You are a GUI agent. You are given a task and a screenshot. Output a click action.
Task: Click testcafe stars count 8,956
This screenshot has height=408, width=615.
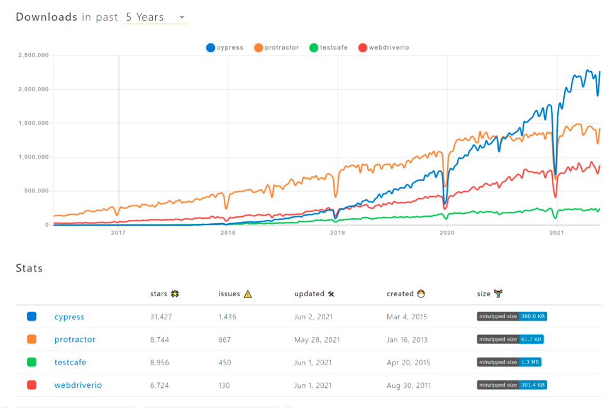pyautogui.click(x=159, y=363)
